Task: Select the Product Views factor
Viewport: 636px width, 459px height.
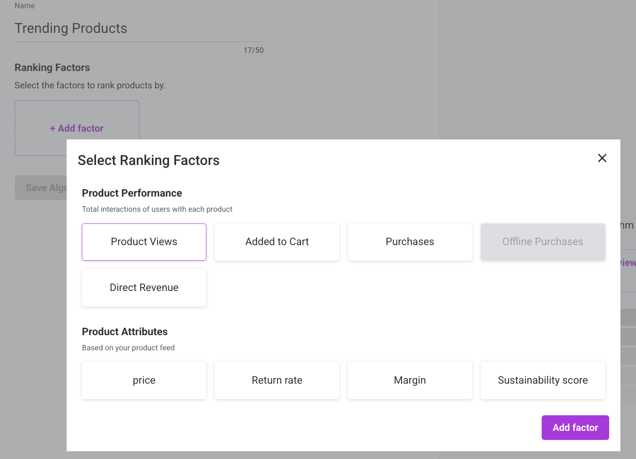Action: coord(144,242)
